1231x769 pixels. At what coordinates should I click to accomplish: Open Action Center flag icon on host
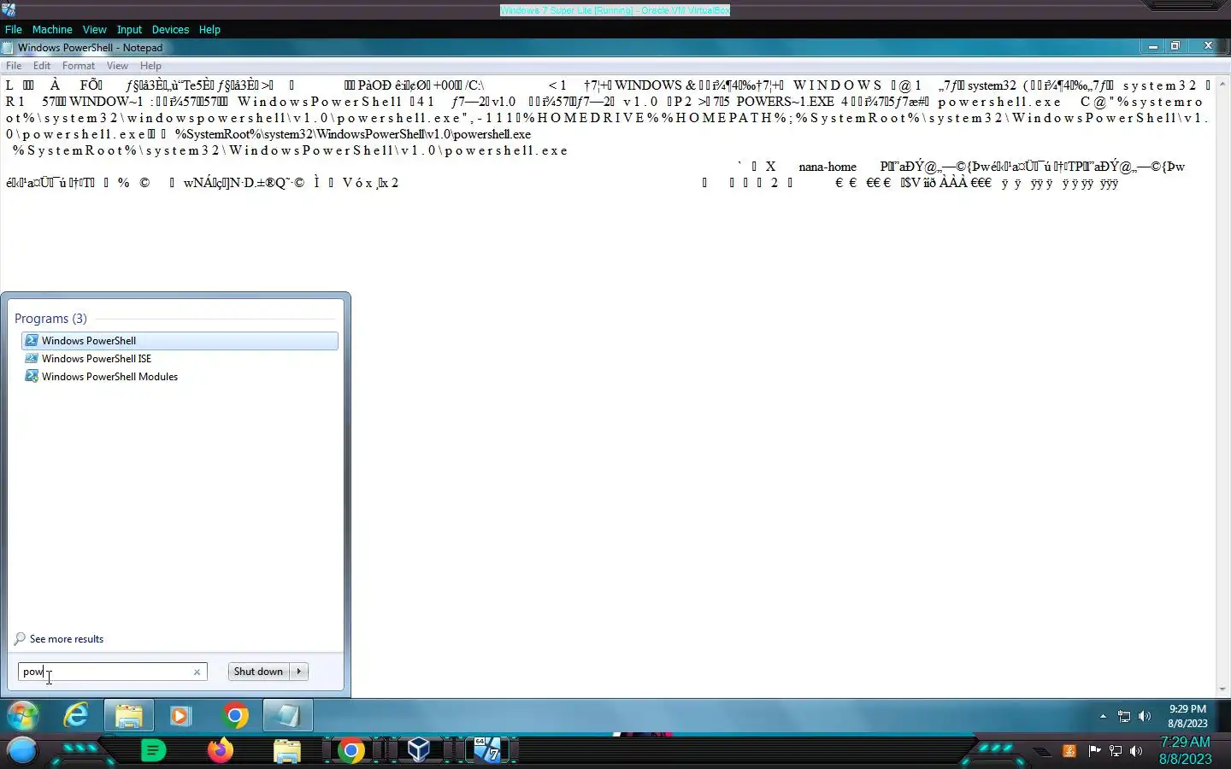[1094, 751]
